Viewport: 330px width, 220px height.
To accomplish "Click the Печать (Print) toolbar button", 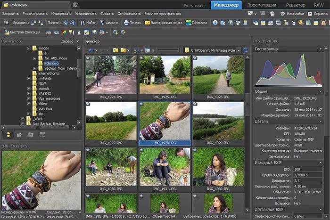I will (x=132, y=23).
